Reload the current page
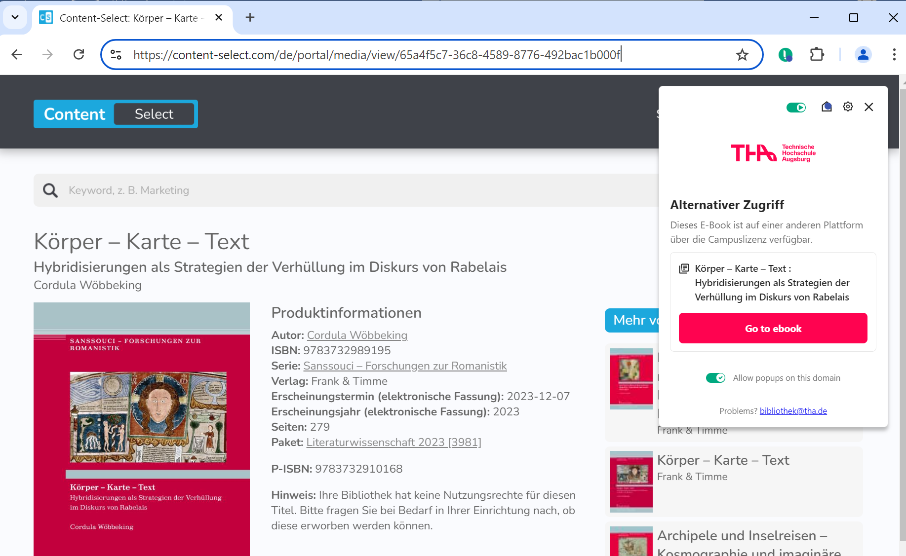The image size is (906, 556). click(x=79, y=54)
